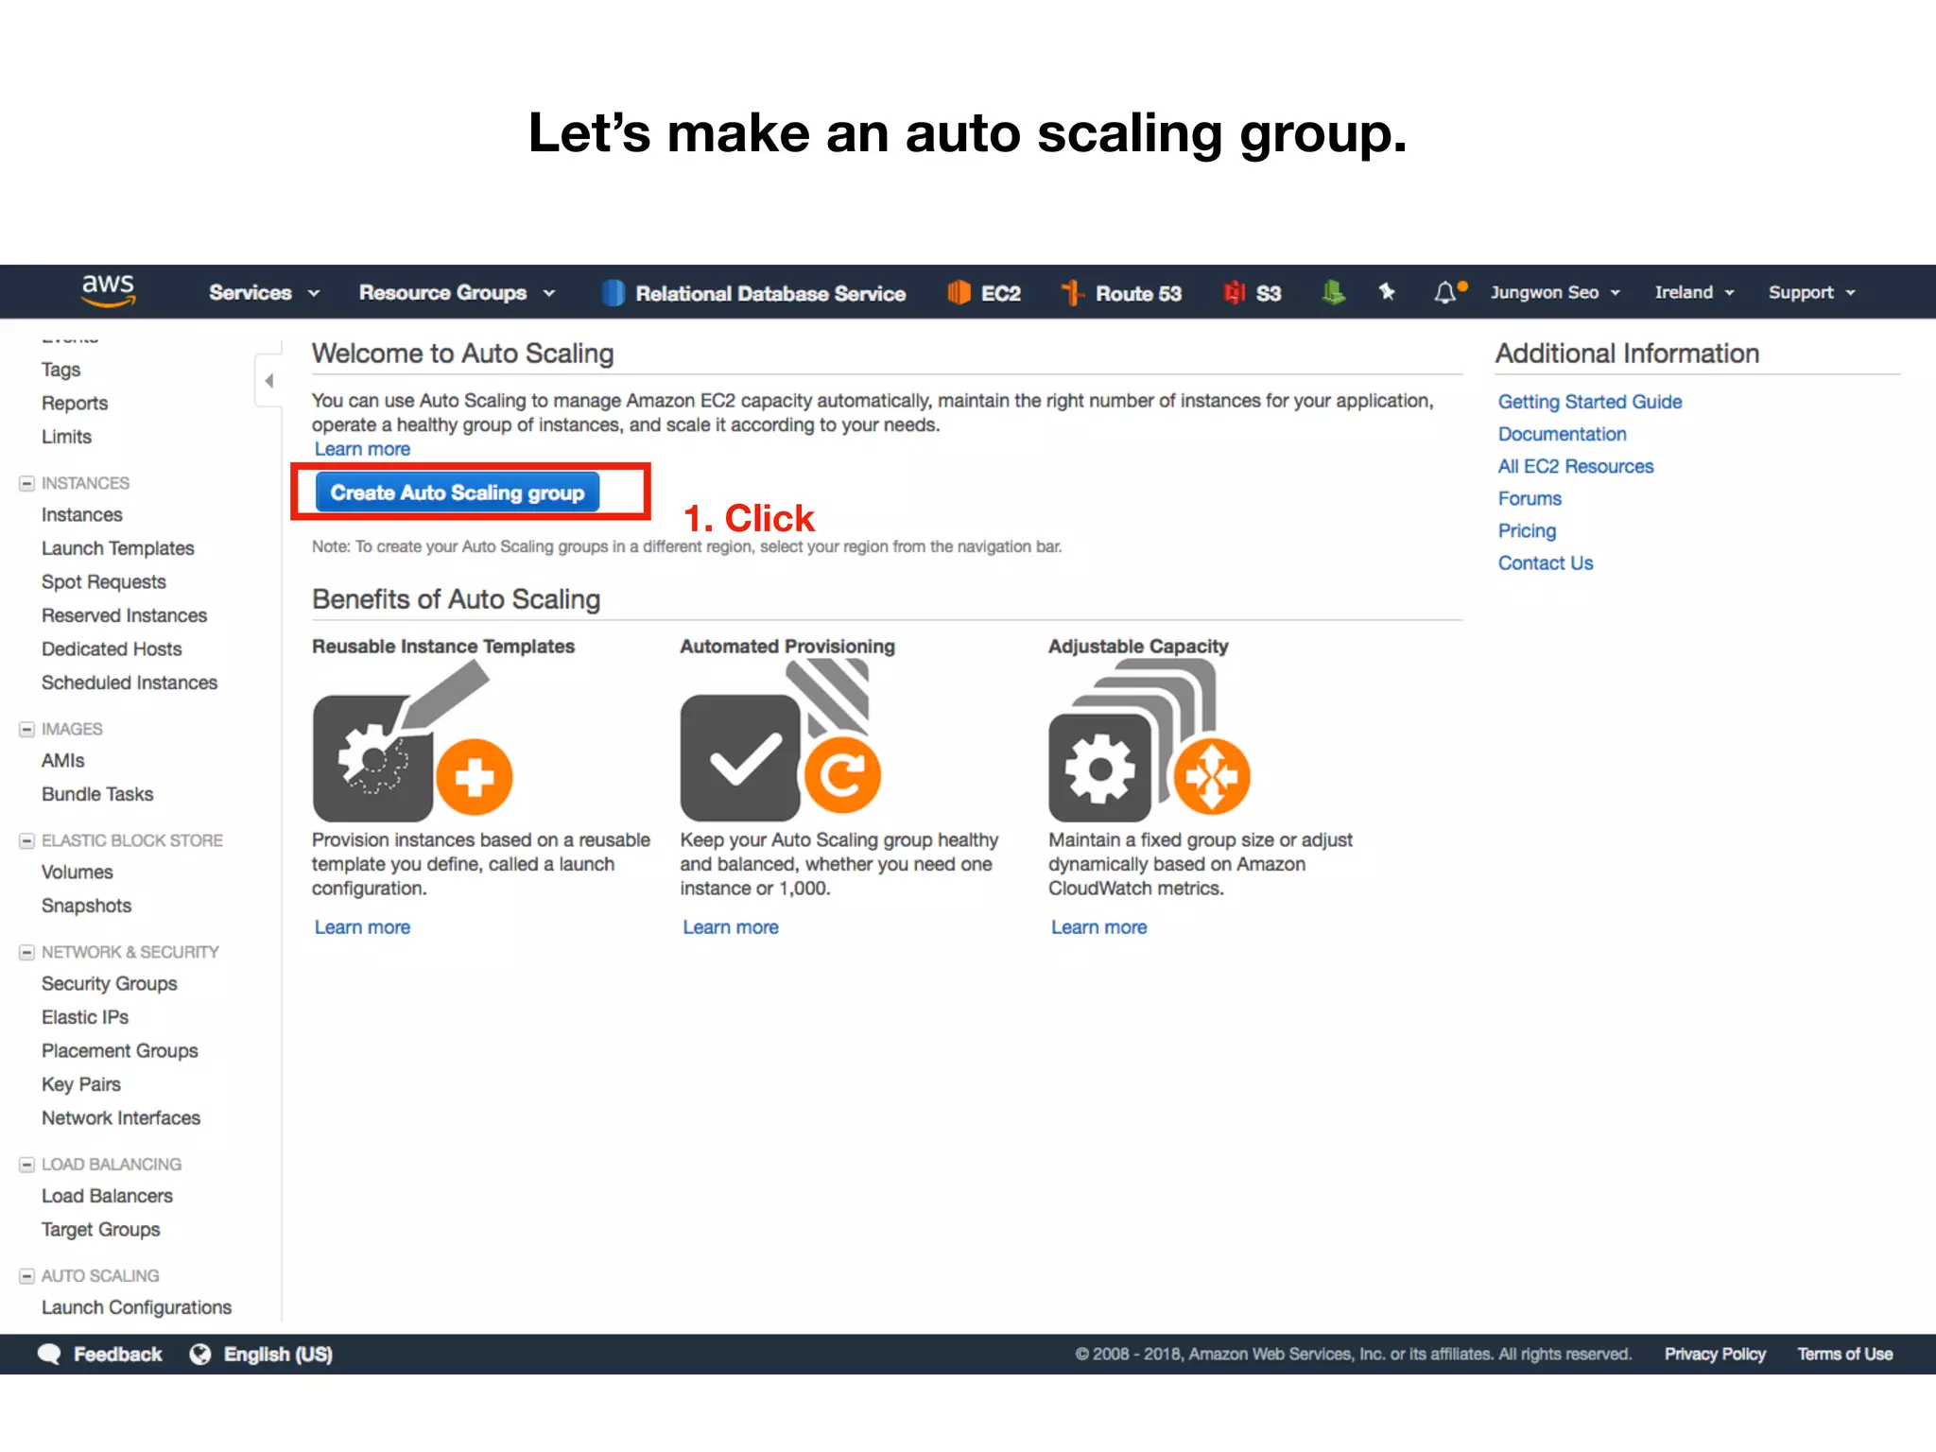Click the language globe icon
The height and width of the screenshot is (1452, 1936).
(x=200, y=1355)
